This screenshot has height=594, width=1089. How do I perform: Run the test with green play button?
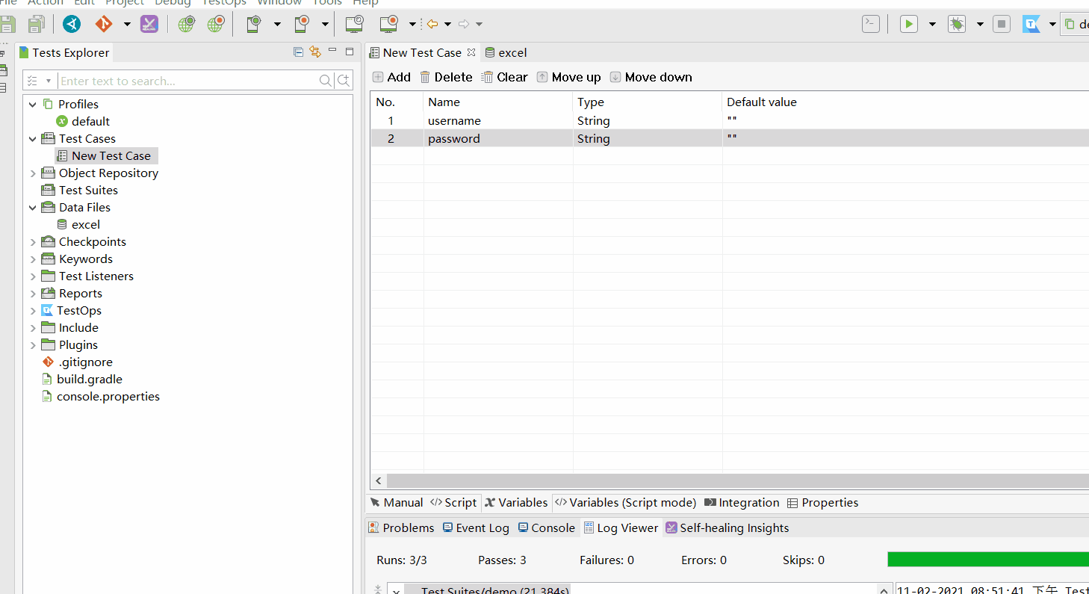click(908, 24)
